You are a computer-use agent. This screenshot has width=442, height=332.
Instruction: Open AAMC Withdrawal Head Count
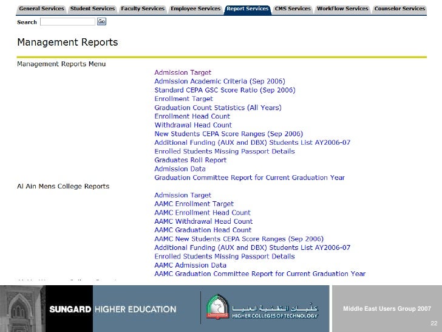[203, 221]
